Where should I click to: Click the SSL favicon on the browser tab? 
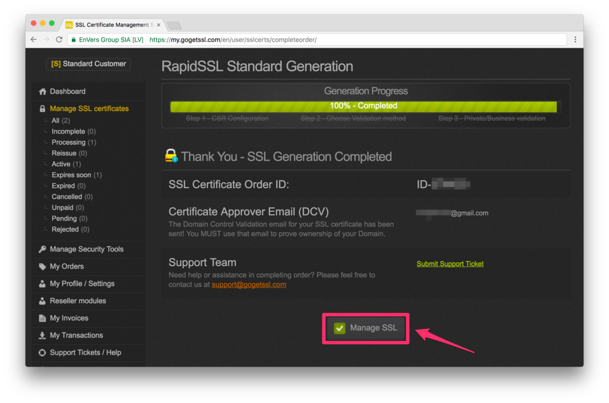pyautogui.click(x=69, y=25)
